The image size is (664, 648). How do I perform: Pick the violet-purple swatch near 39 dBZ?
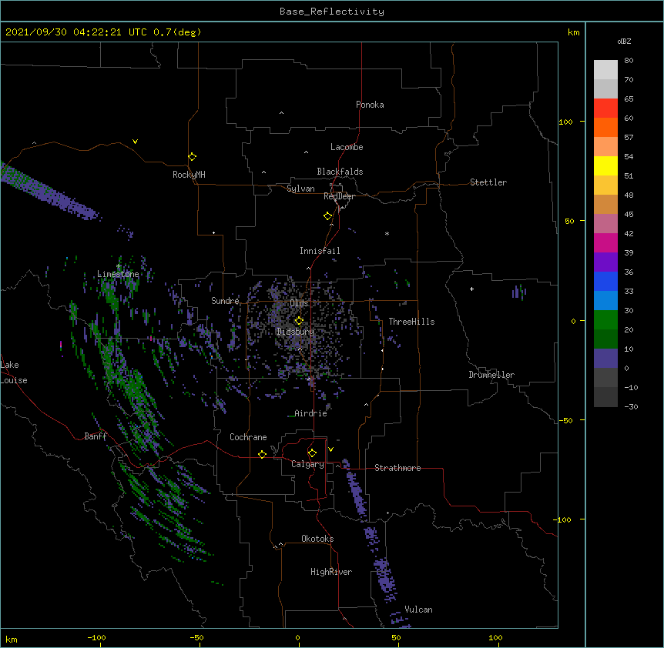605,262
